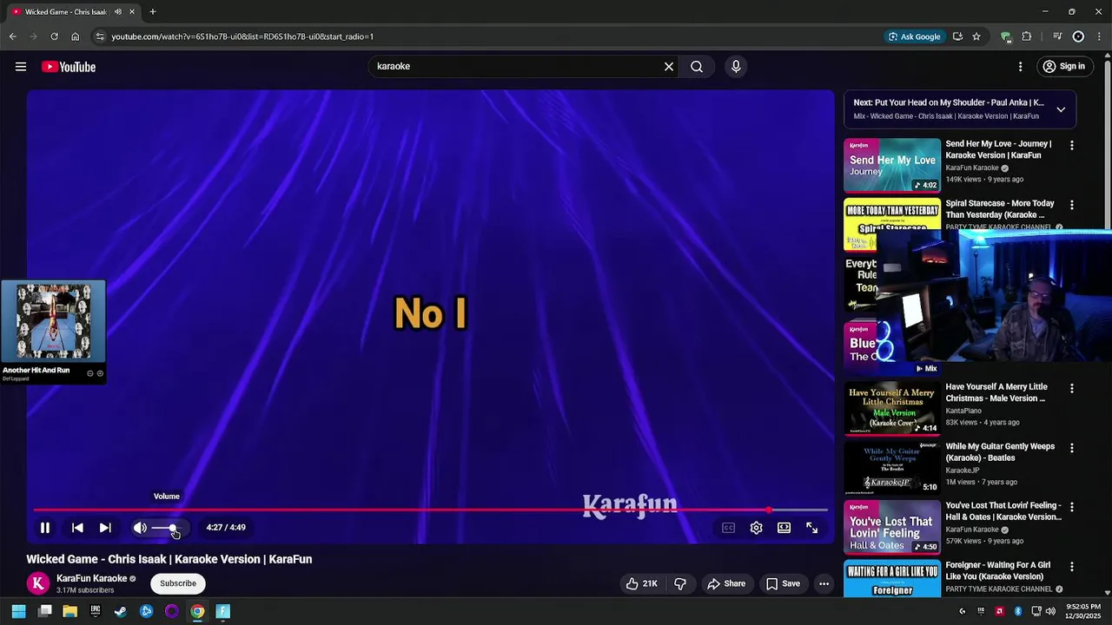Screen dimensions: 1112x625
Task: Open While My Guitar Gently Weeps title
Action: (1000, 452)
